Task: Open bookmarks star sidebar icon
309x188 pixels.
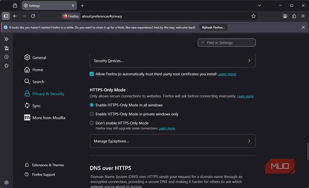Action: [7, 65]
